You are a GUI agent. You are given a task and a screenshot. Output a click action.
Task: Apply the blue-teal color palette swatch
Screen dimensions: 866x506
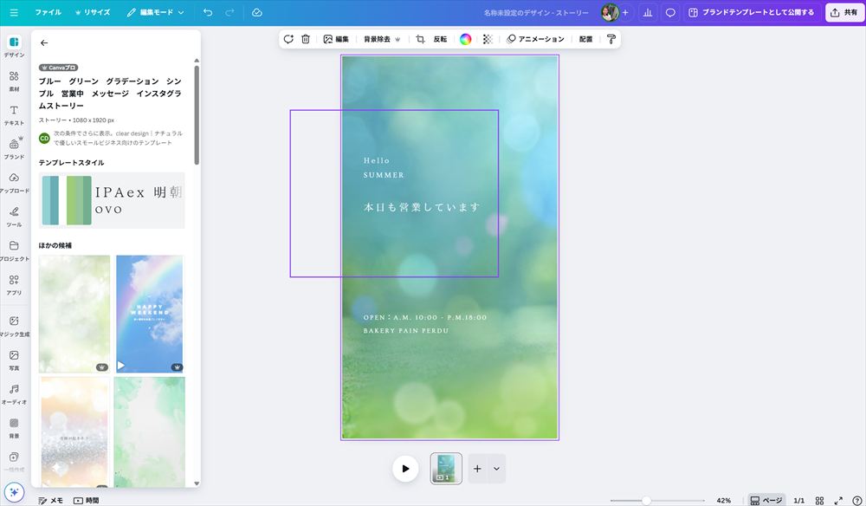50,200
